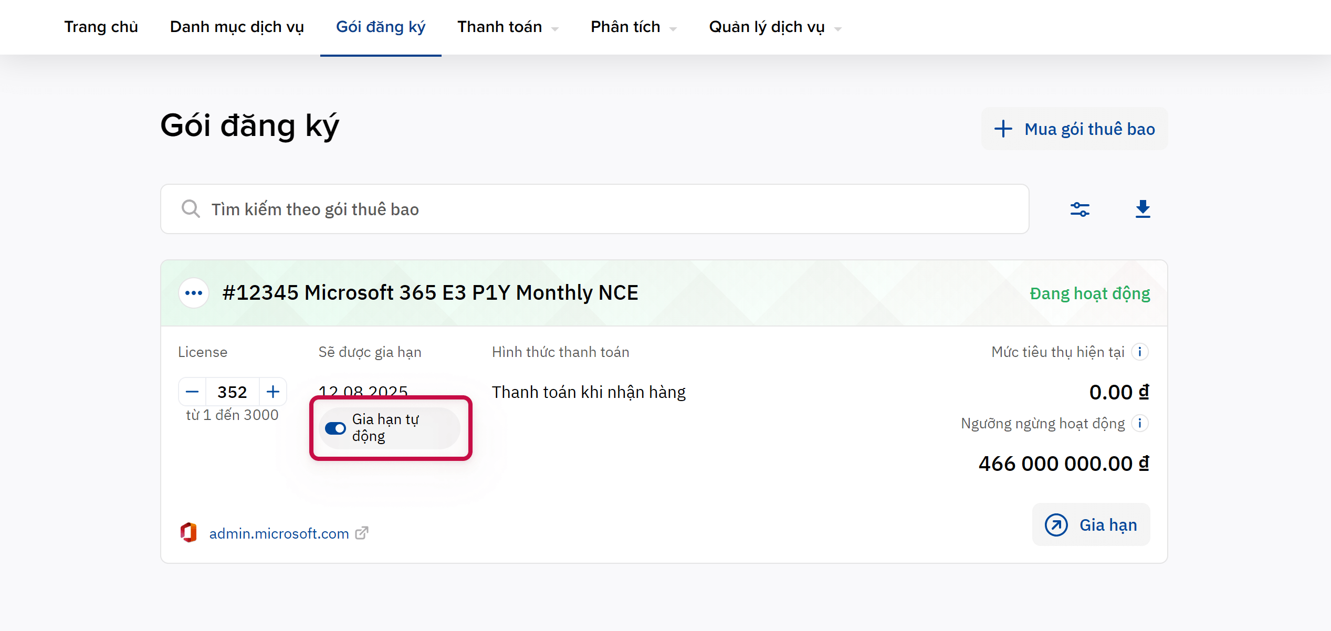Screen dimensions: 1331x631
Task: Expand the Thanh toán dropdown menu
Action: pos(507,27)
